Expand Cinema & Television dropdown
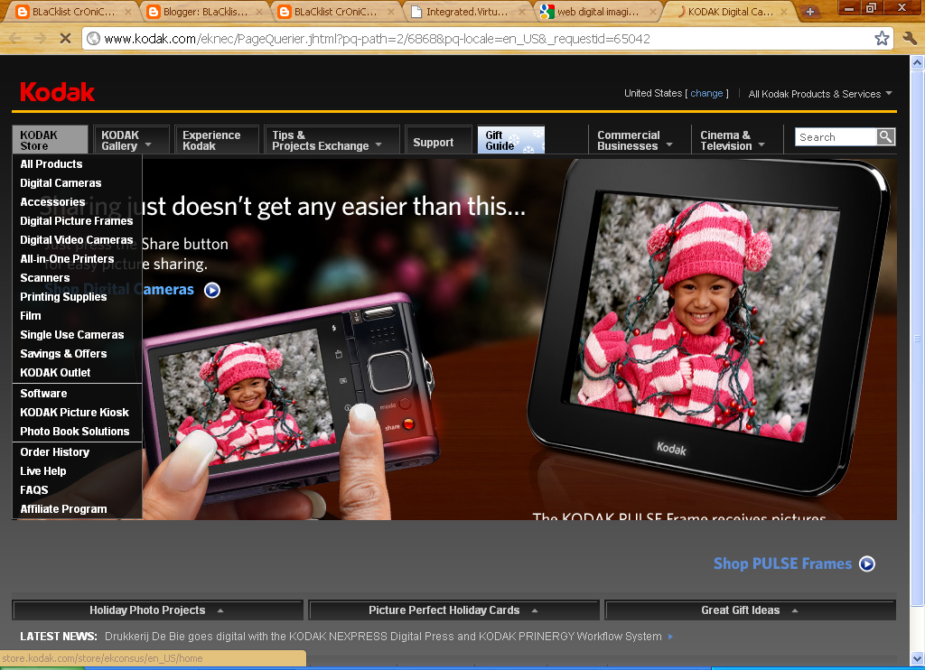This screenshot has height=670, width=925. click(x=736, y=140)
